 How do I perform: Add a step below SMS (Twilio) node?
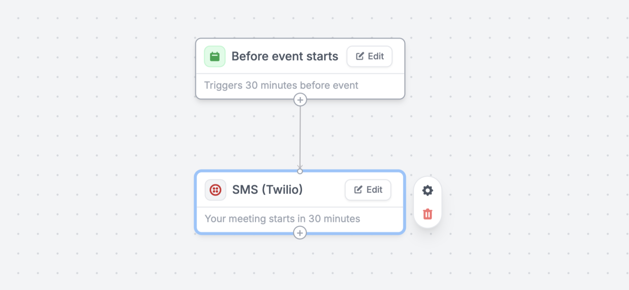click(300, 233)
